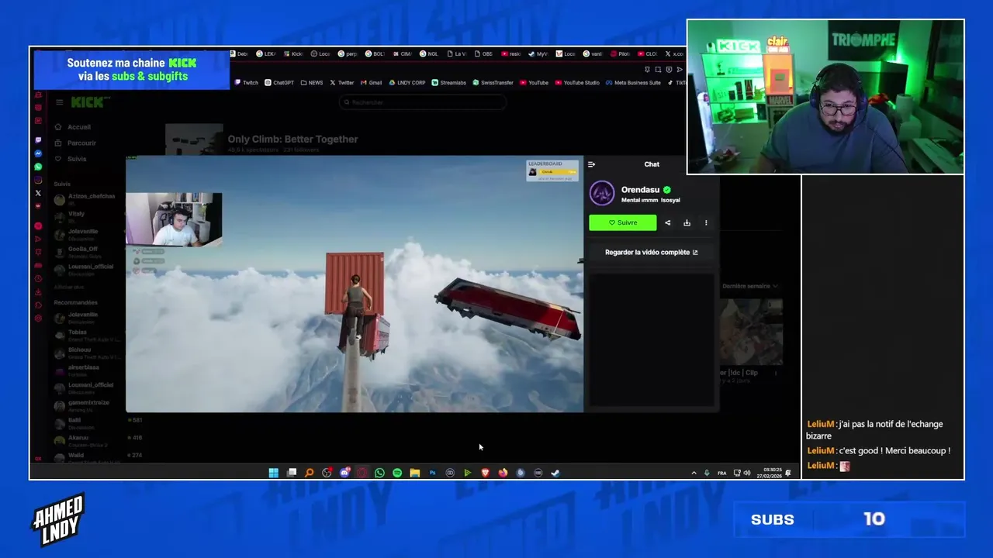Click Twitch icon in browser sidebar
The image size is (993, 558).
click(x=38, y=140)
